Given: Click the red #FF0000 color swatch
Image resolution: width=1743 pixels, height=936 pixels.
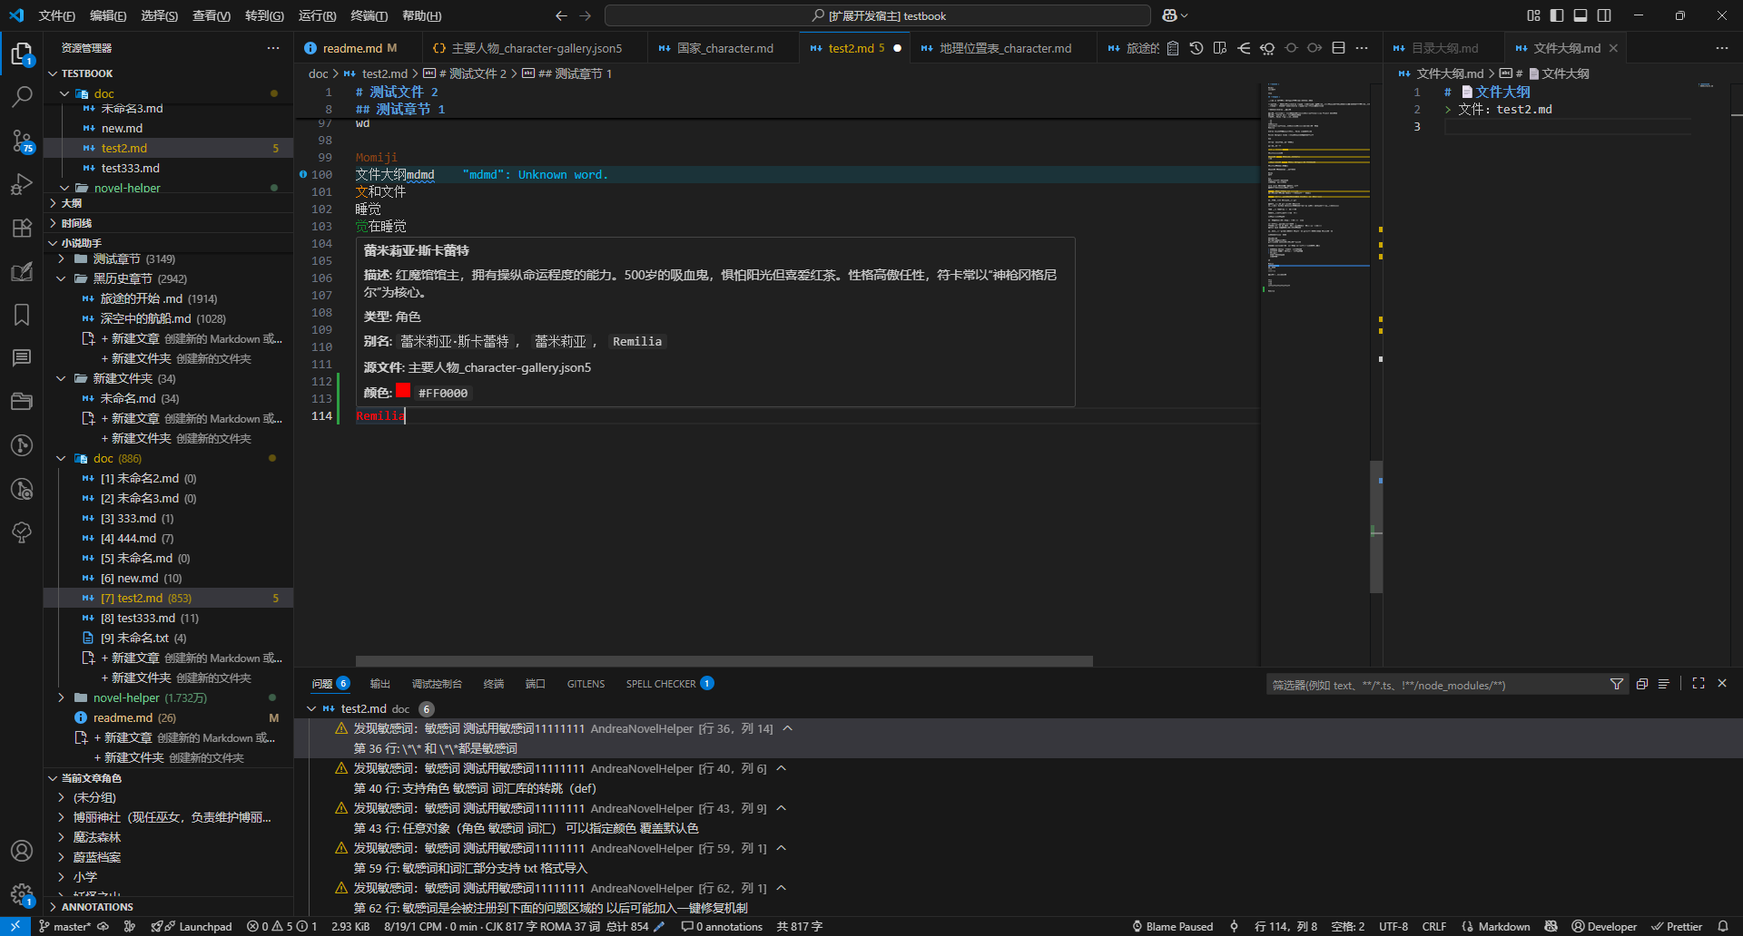Looking at the screenshot, I should pos(403,391).
